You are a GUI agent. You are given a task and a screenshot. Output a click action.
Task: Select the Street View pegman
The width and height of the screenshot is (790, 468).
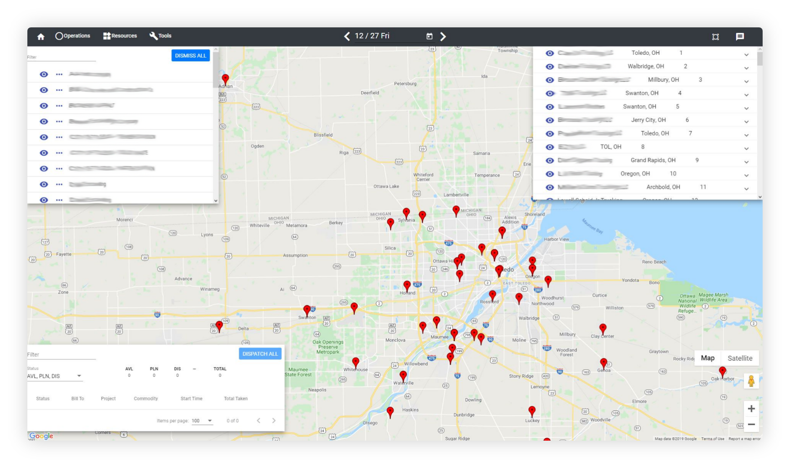tap(751, 381)
